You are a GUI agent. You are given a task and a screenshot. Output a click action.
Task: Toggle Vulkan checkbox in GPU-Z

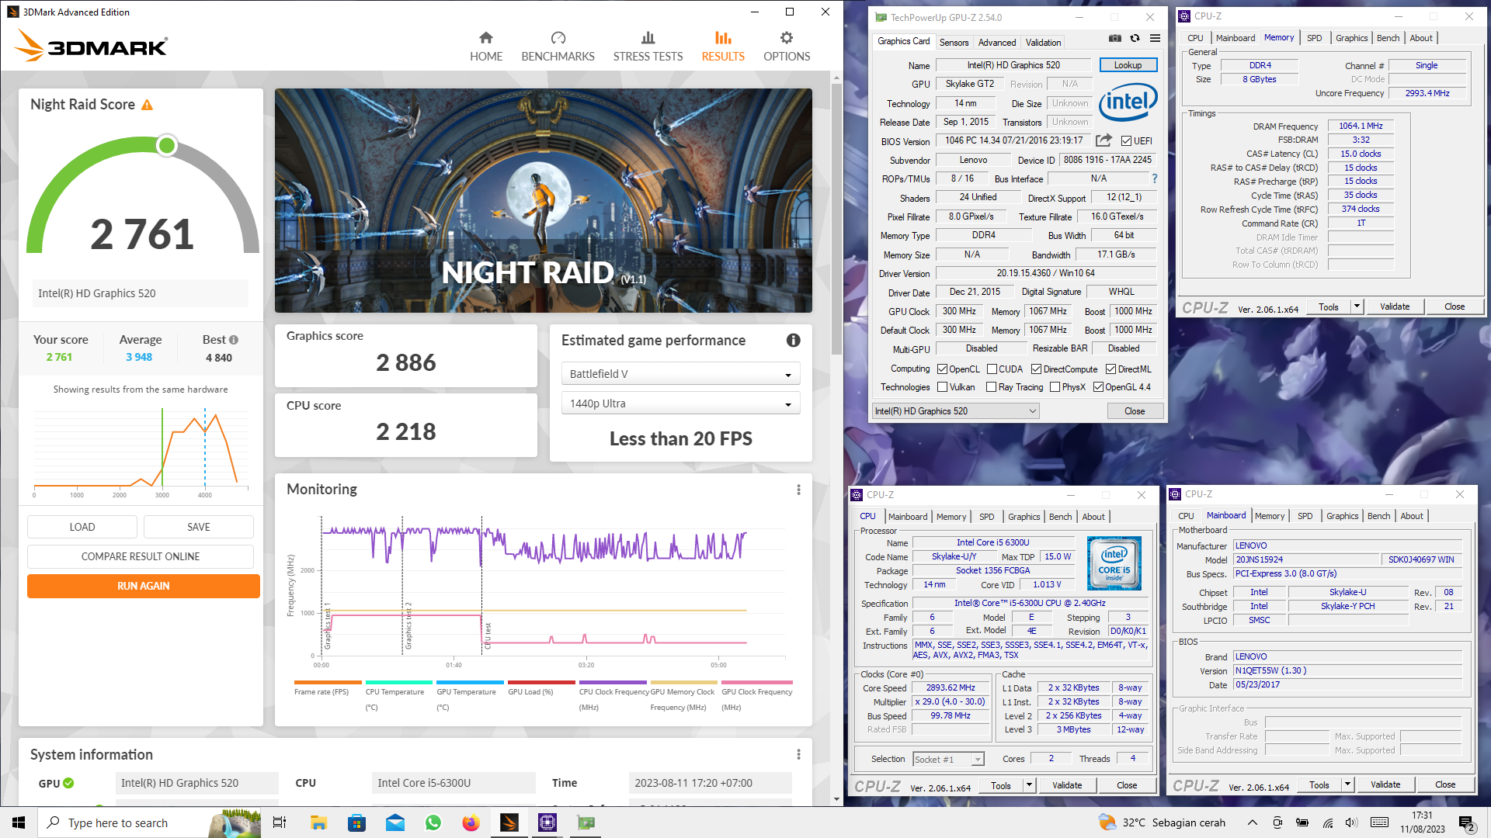942,387
